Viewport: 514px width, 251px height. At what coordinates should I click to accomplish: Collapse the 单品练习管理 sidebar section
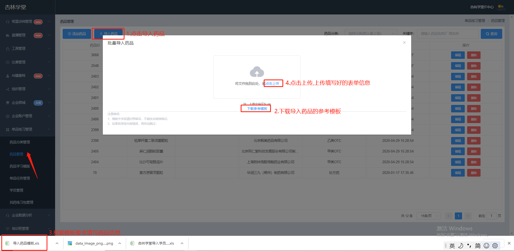[x=28, y=129]
